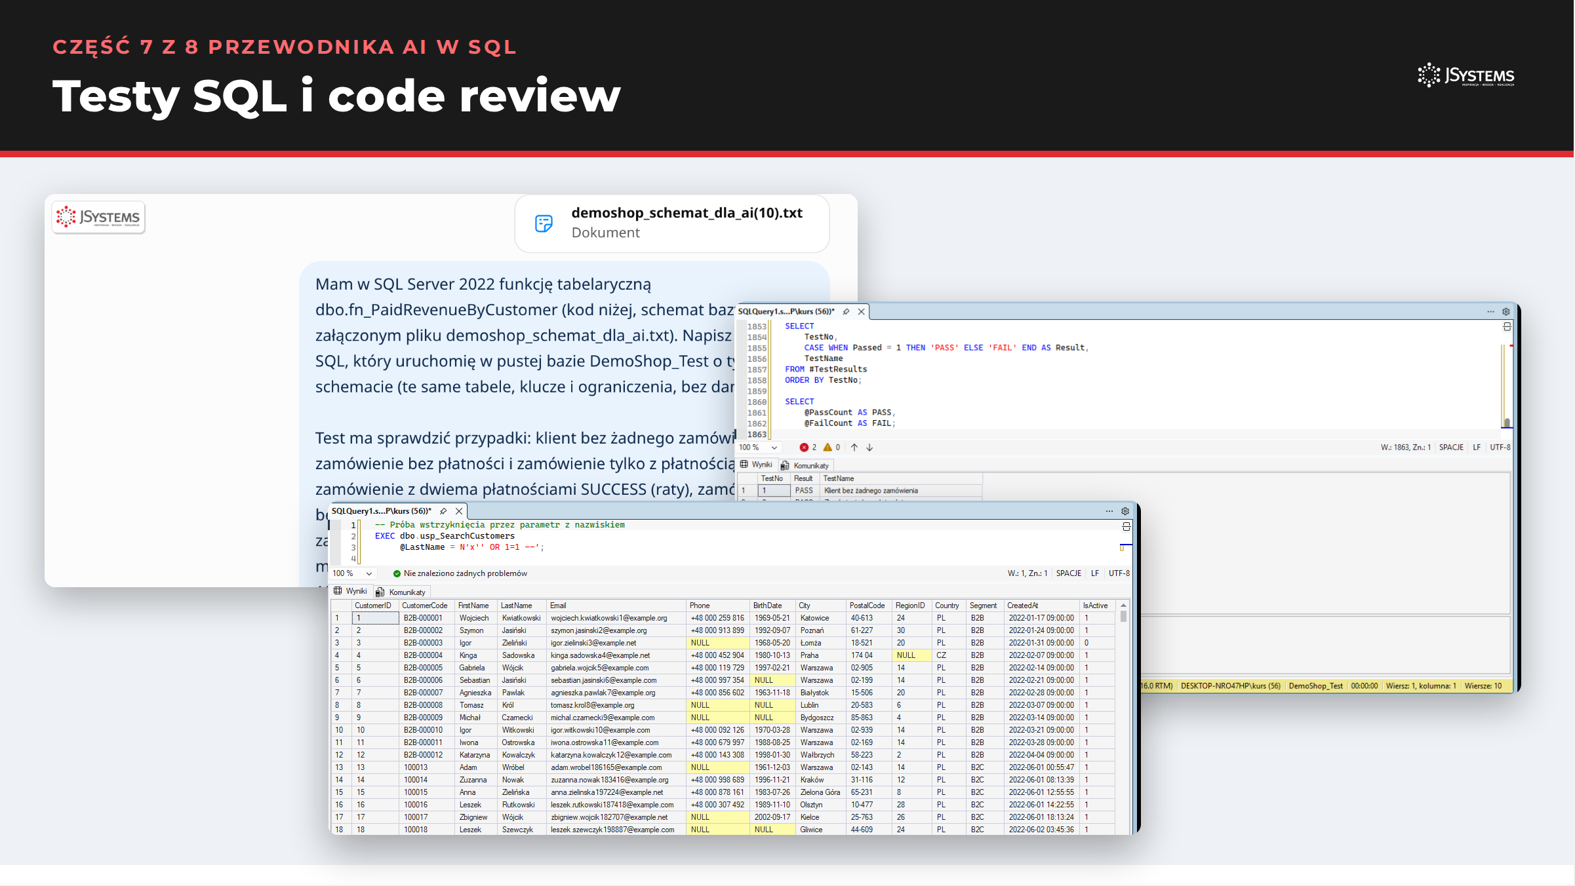Viewport: 1575px width, 886px height.
Task: Click the split editor icon in the TestResults window
Action: [x=1507, y=326]
